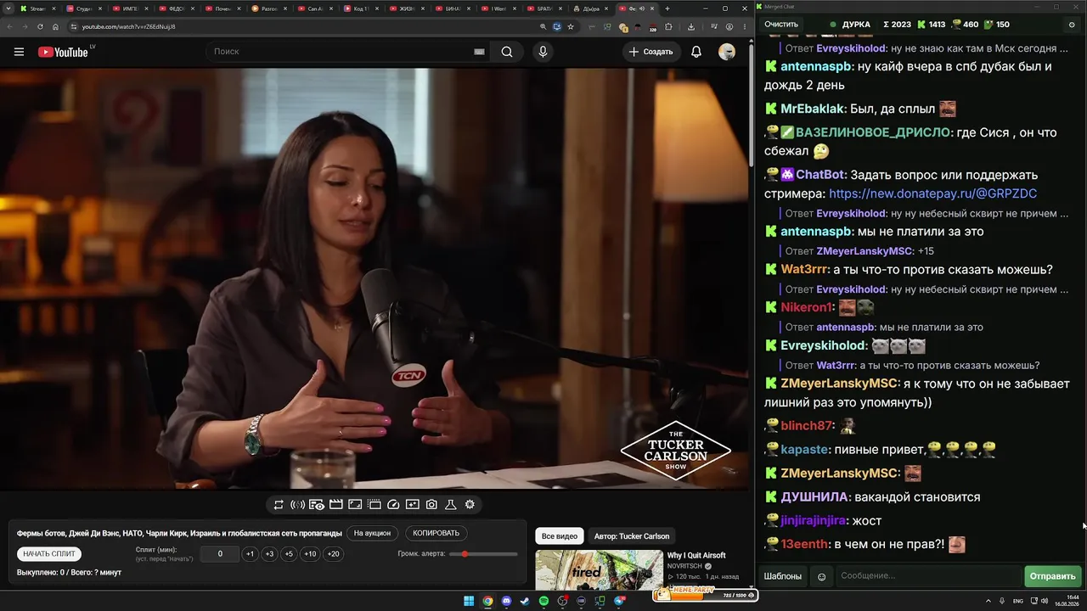Click the loop icon in the video toolbar
Image resolution: width=1087 pixels, height=611 pixels.
[x=279, y=505]
